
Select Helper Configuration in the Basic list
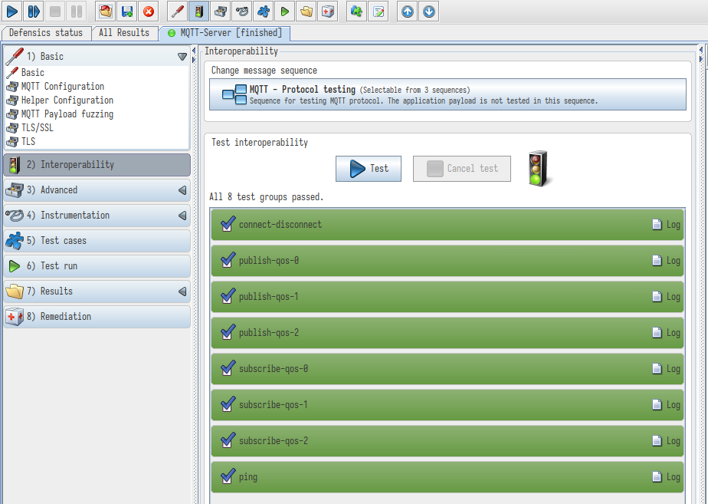(x=67, y=100)
